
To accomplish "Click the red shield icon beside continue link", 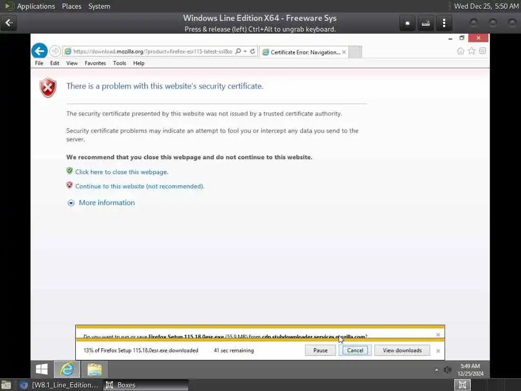I will pos(69,185).
